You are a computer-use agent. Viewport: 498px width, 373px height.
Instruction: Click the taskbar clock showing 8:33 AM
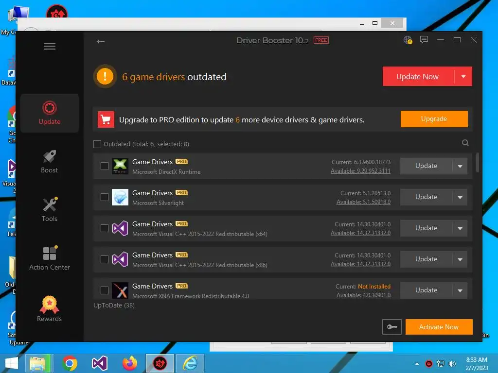[x=477, y=364]
